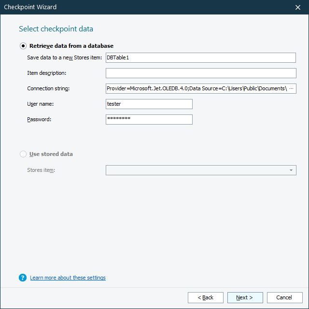Image resolution: width=309 pixels, height=309 pixels.
Task: Click the masked Password field
Action: (149, 119)
